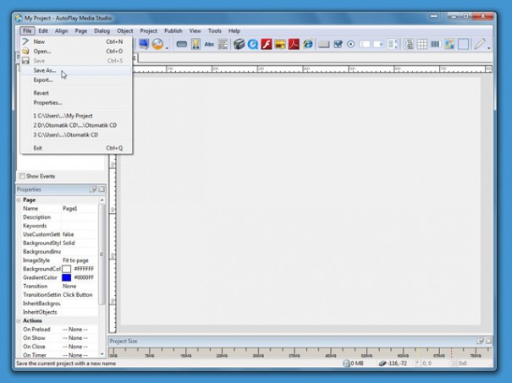This screenshot has width=512, height=383.
Task: Click the storage icon beside 0 MB
Action: (x=346, y=363)
